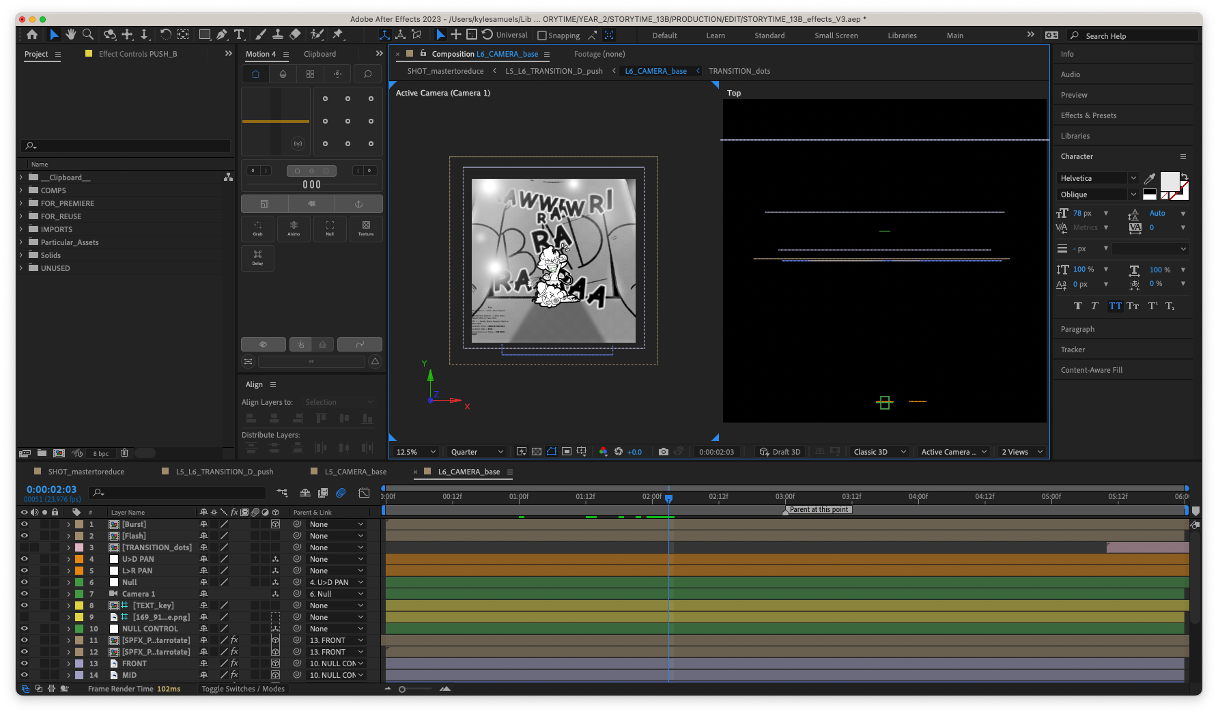1218x714 pixels.
Task: Hide the NULL CONTROL layer
Action: [25, 629]
